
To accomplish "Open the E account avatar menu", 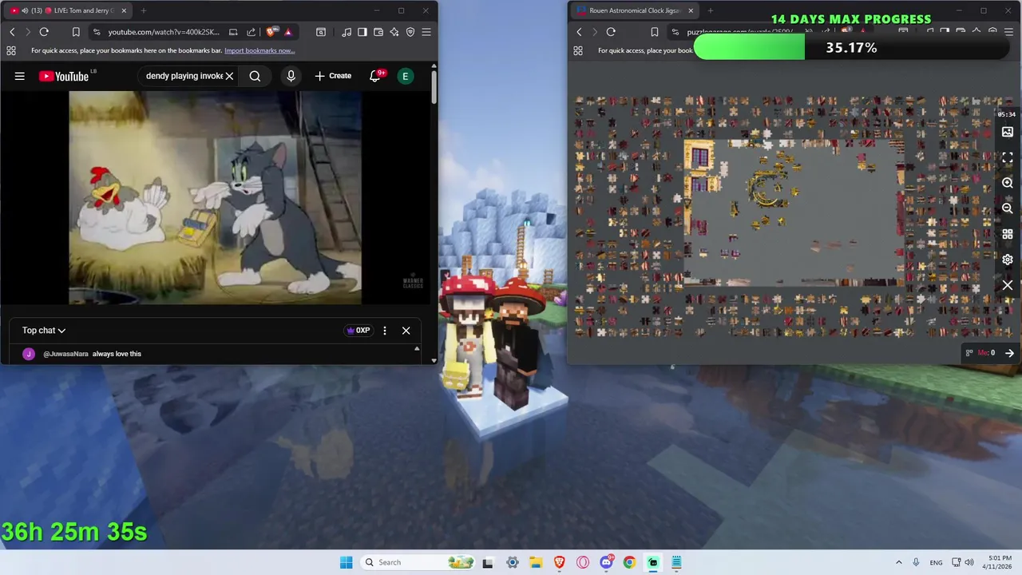I will (406, 76).
